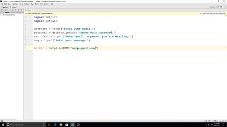Click the volume icon in system tray
This screenshot has height=127, width=227.
click(212, 125)
